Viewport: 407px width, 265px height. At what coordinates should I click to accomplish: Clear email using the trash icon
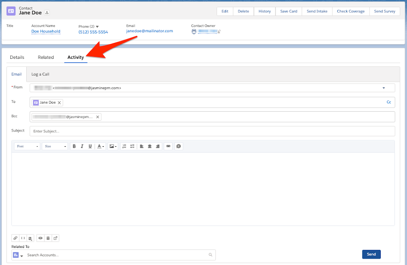tap(48, 238)
